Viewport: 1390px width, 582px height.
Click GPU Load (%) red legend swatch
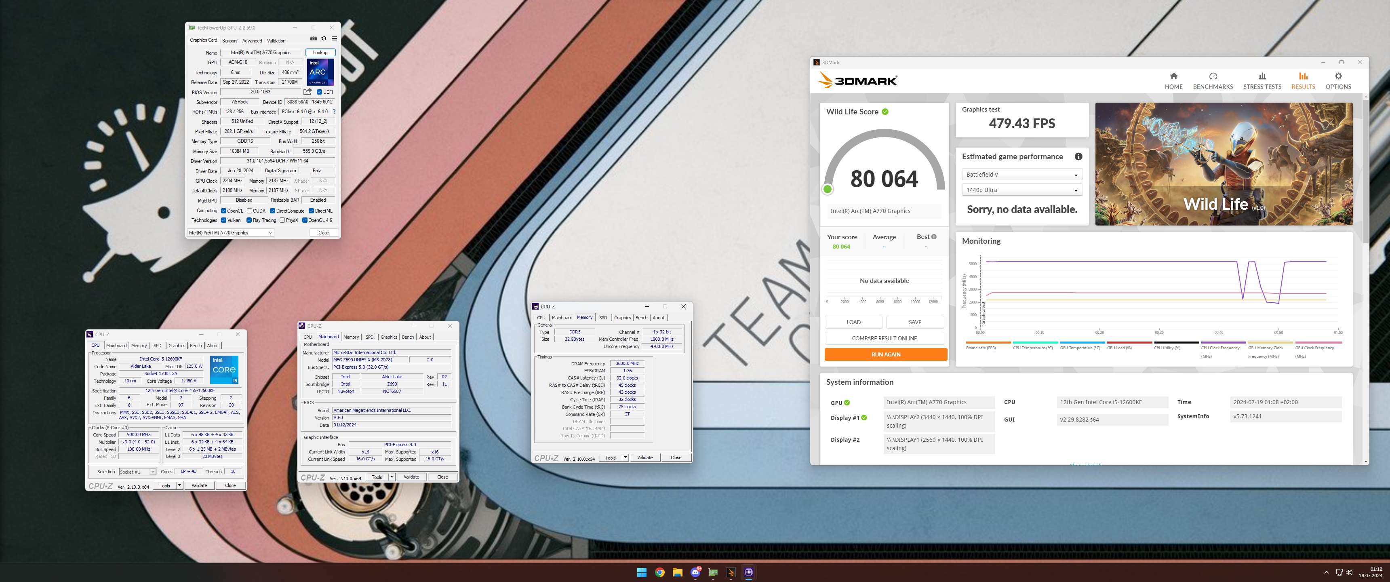click(1129, 342)
